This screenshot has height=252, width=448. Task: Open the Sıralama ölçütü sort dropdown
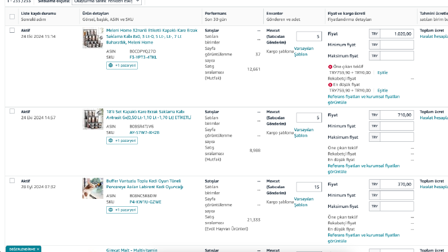(107, 2)
